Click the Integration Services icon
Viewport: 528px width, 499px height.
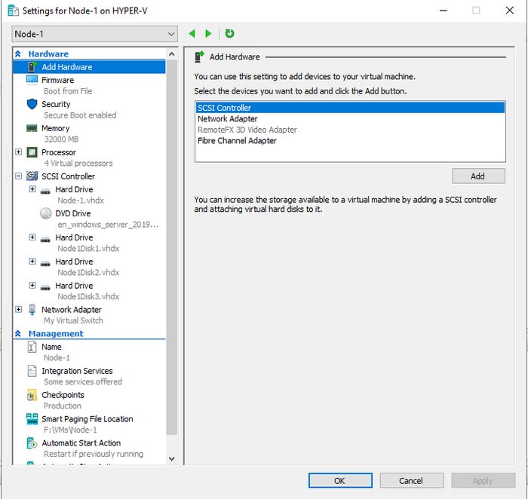pos(32,371)
